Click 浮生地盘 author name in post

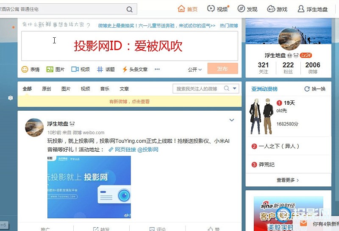tap(58, 124)
